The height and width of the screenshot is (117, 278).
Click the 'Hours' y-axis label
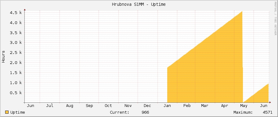[3, 57]
